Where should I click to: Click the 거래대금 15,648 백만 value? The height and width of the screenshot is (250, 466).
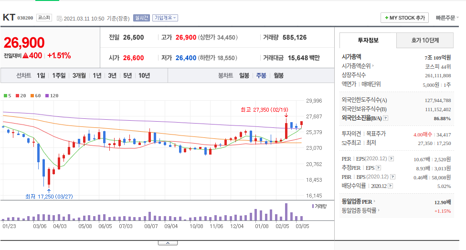point(304,58)
